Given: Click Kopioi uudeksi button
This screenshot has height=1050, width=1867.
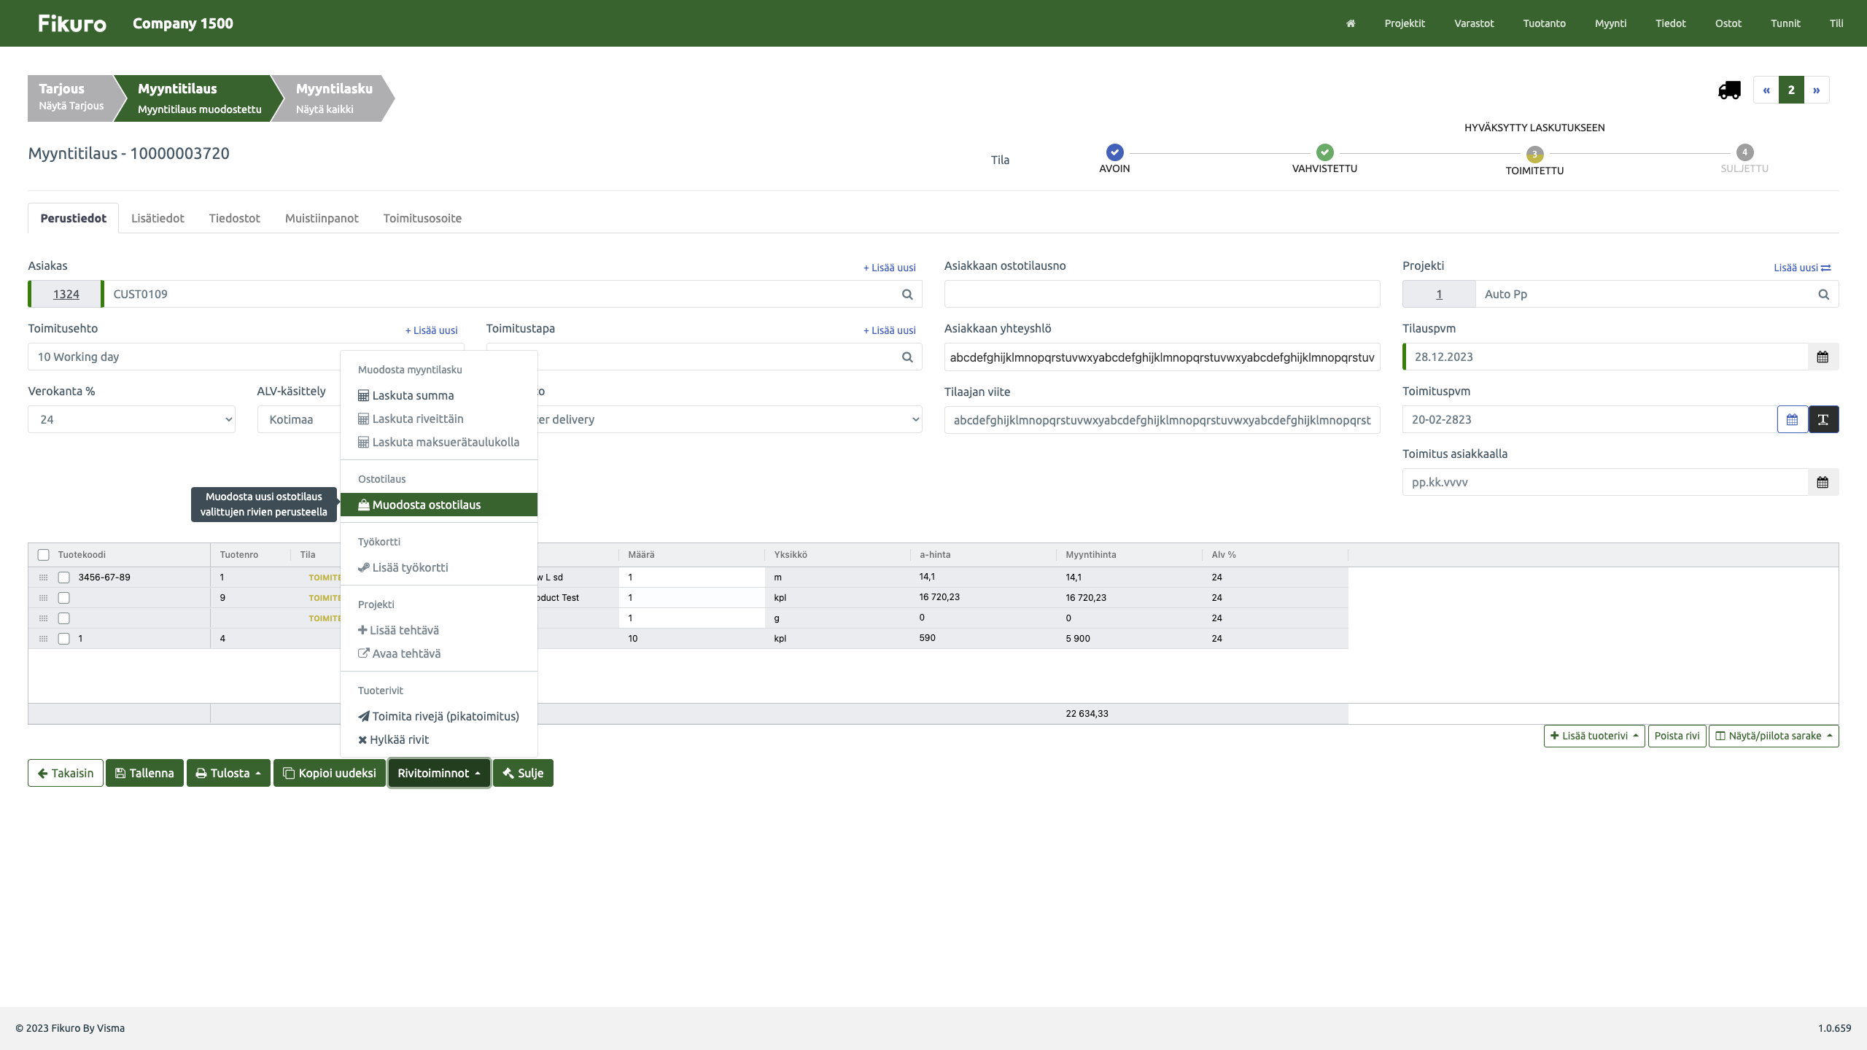Looking at the screenshot, I should click(x=330, y=773).
